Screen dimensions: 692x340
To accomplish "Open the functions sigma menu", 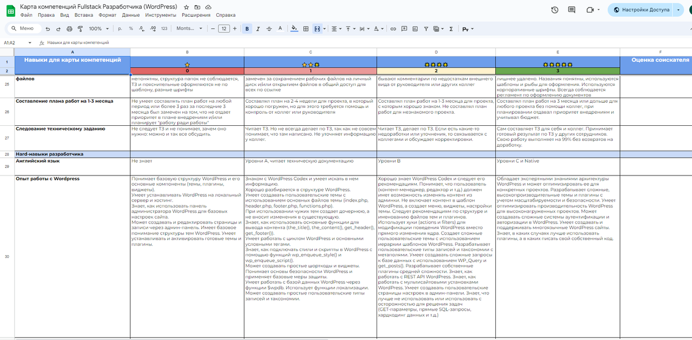I will [450, 28].
